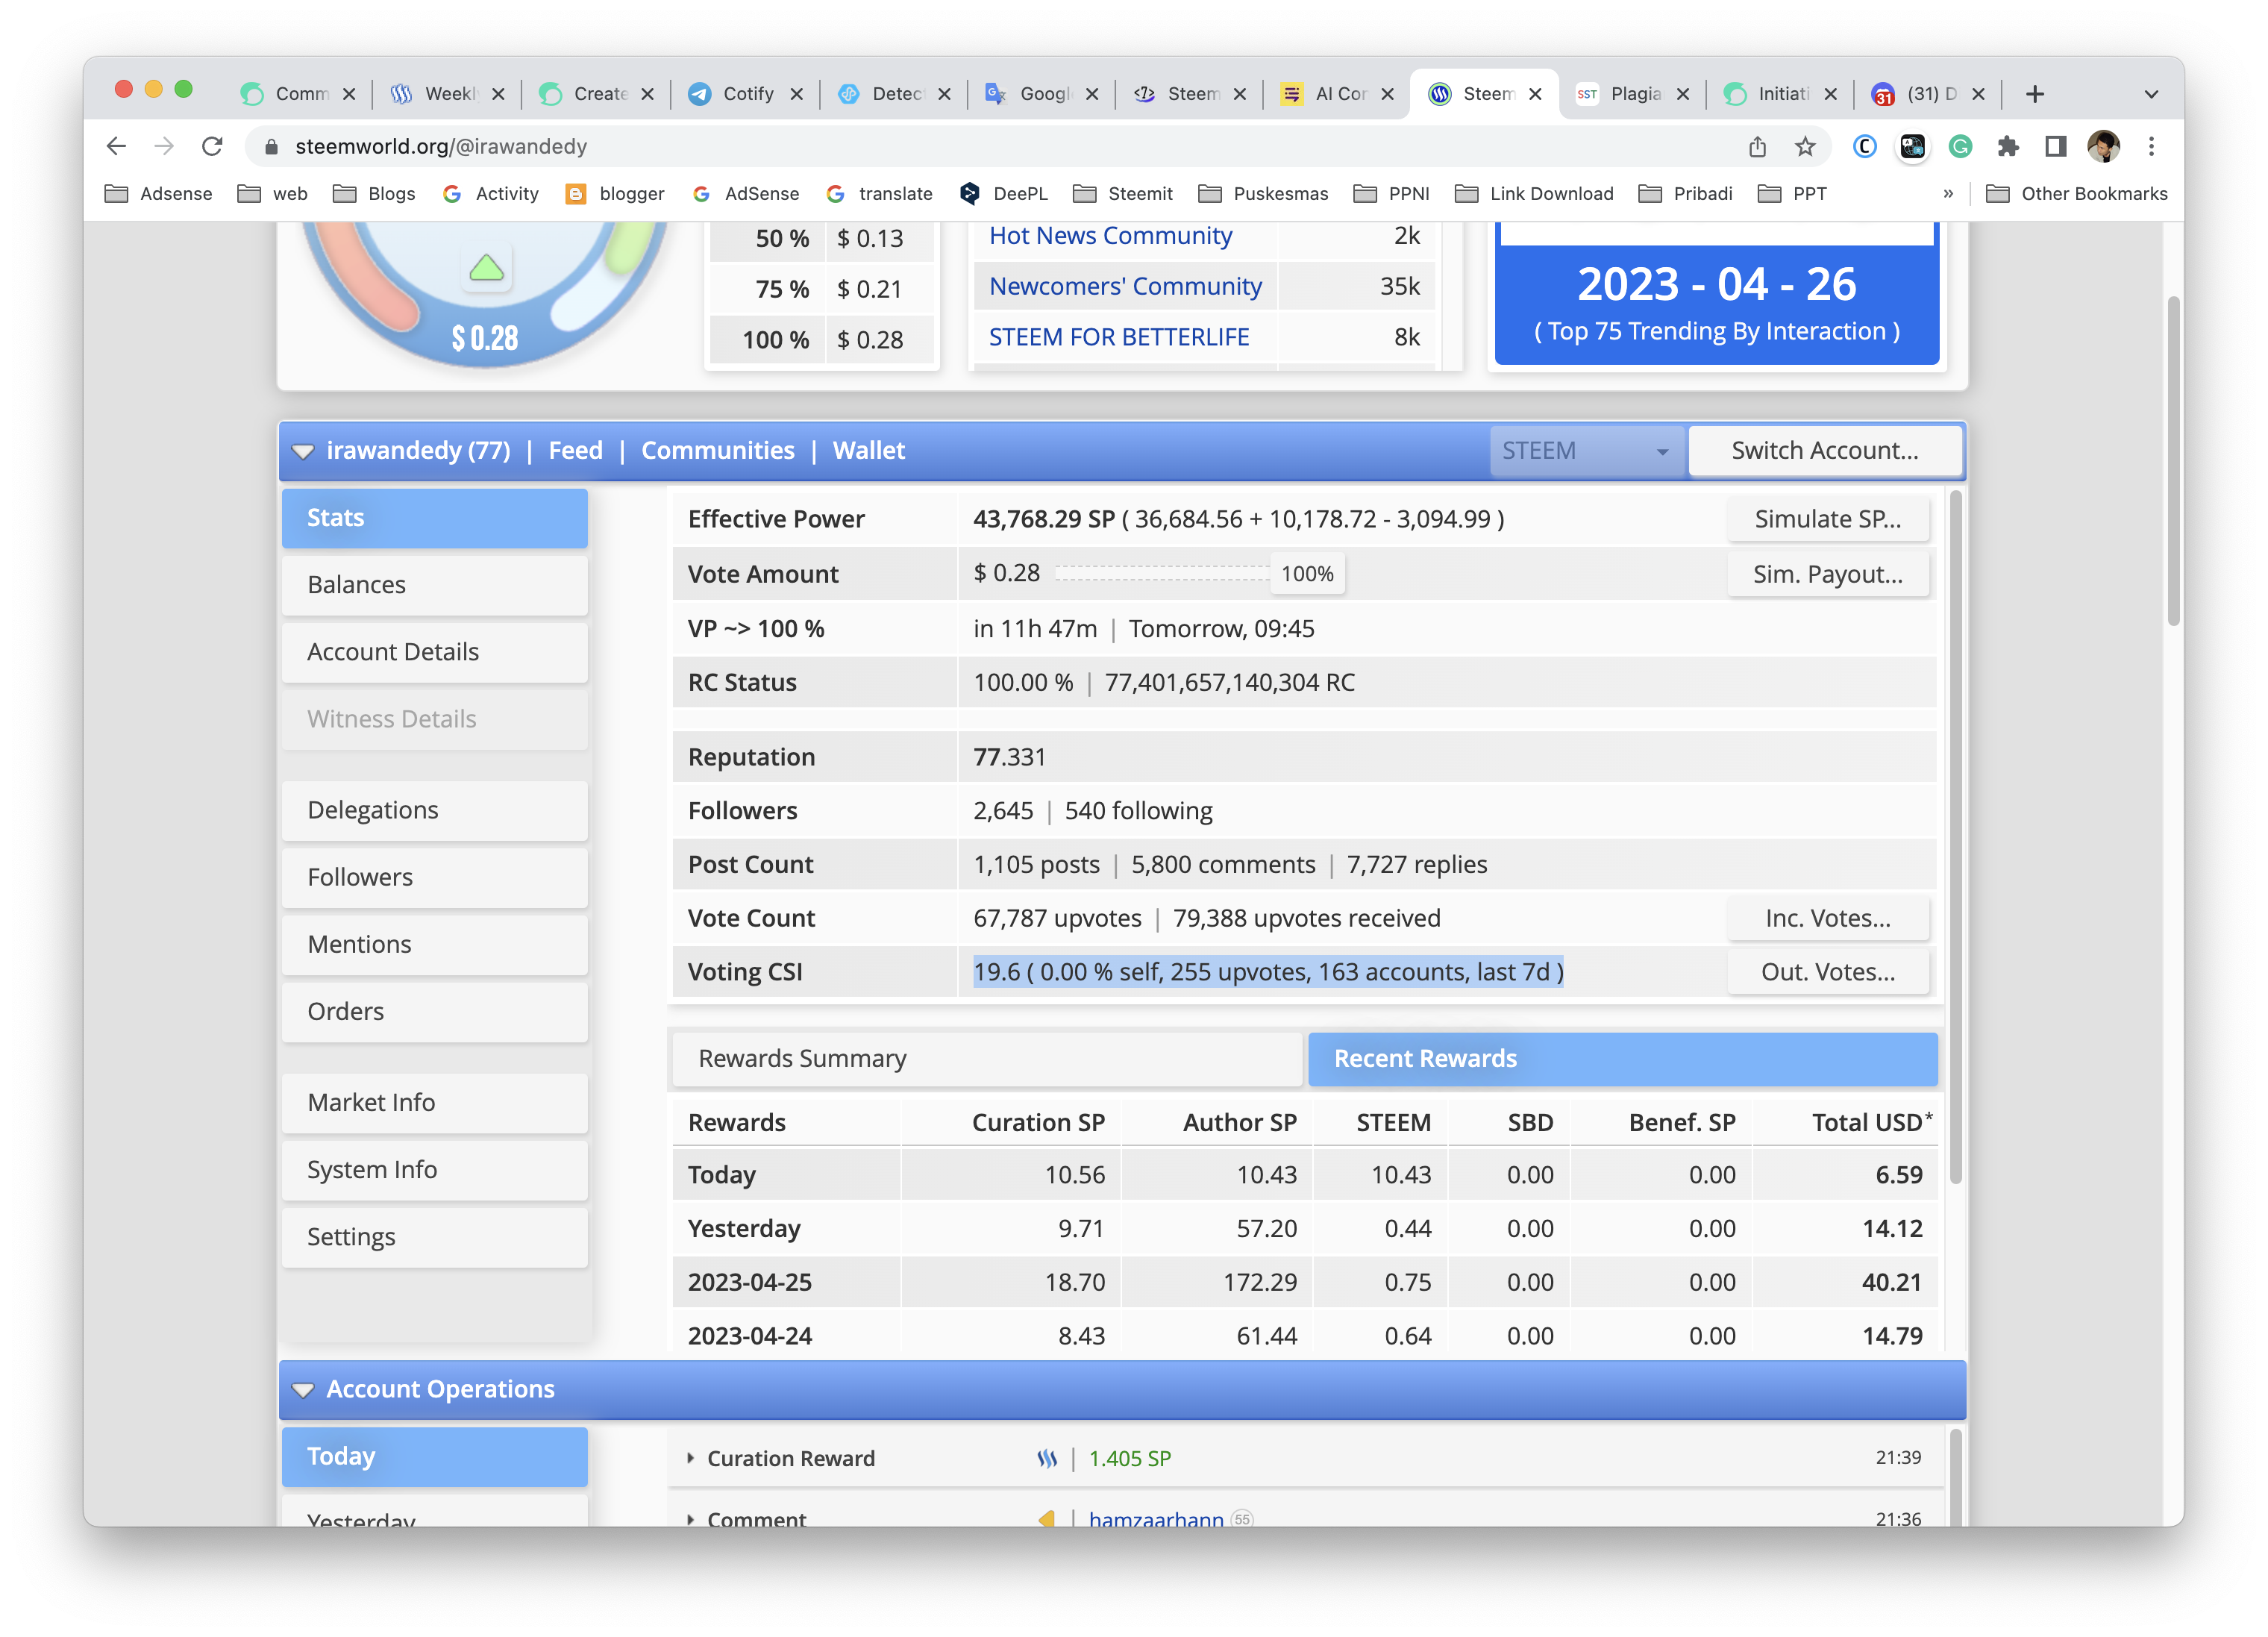Toggle browser side panel icon
The width and height of the screenshot is (2268, 1637).
click(2056, 147)
